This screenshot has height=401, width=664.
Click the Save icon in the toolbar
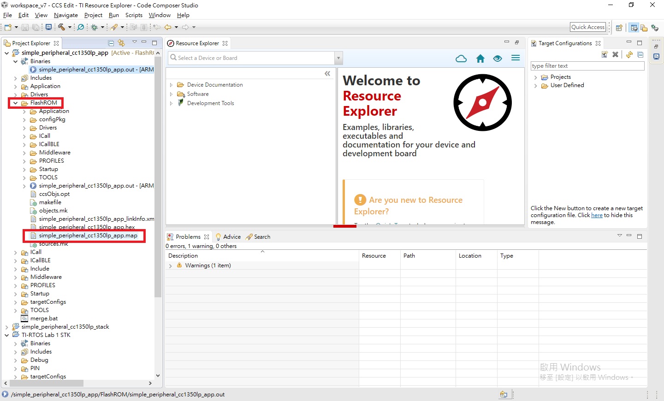(x=25, y=27)
